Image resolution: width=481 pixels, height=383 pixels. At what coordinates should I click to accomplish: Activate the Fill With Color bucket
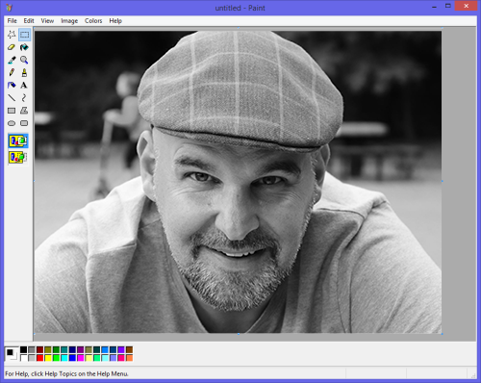pyautogui.click(x=24, y=47)
